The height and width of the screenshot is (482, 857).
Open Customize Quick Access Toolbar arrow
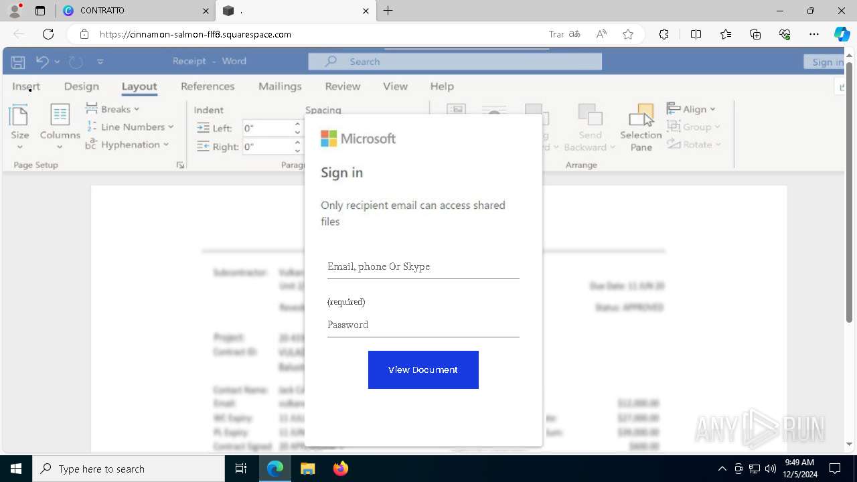click(x=100, y=62)
